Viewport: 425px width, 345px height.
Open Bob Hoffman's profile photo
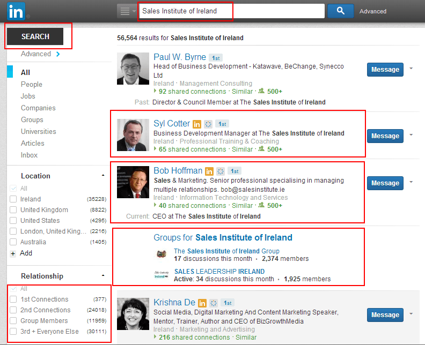tap(133, 182)
